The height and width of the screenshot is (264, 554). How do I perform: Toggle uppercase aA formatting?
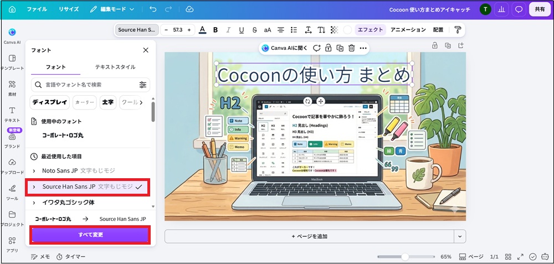[268, 30]
